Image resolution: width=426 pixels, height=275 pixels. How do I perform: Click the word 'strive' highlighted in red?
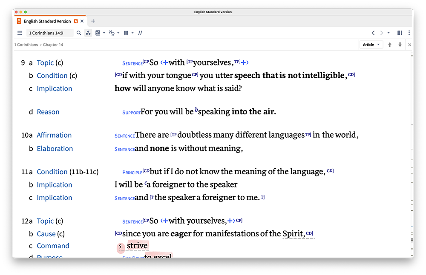click(x=137, y=246)
